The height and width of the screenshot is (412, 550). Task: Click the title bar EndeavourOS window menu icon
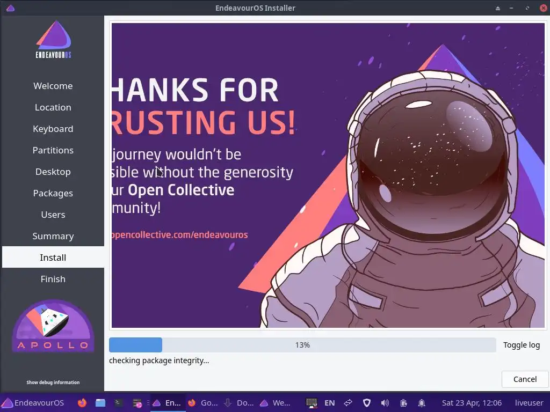pos(10,8)
